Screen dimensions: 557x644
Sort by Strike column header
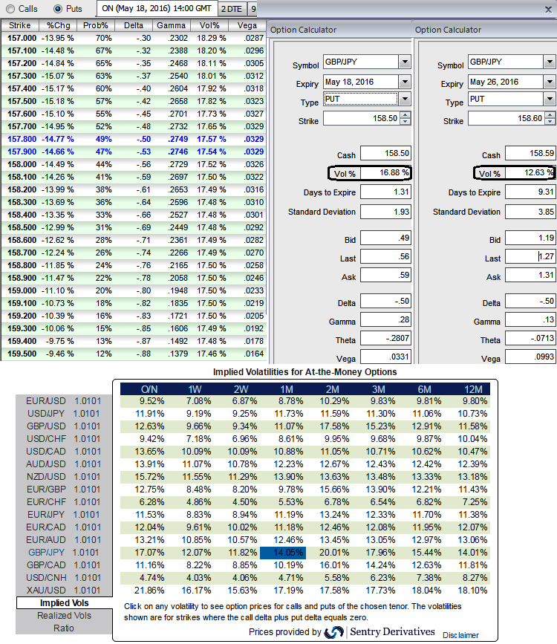point(20,25)
